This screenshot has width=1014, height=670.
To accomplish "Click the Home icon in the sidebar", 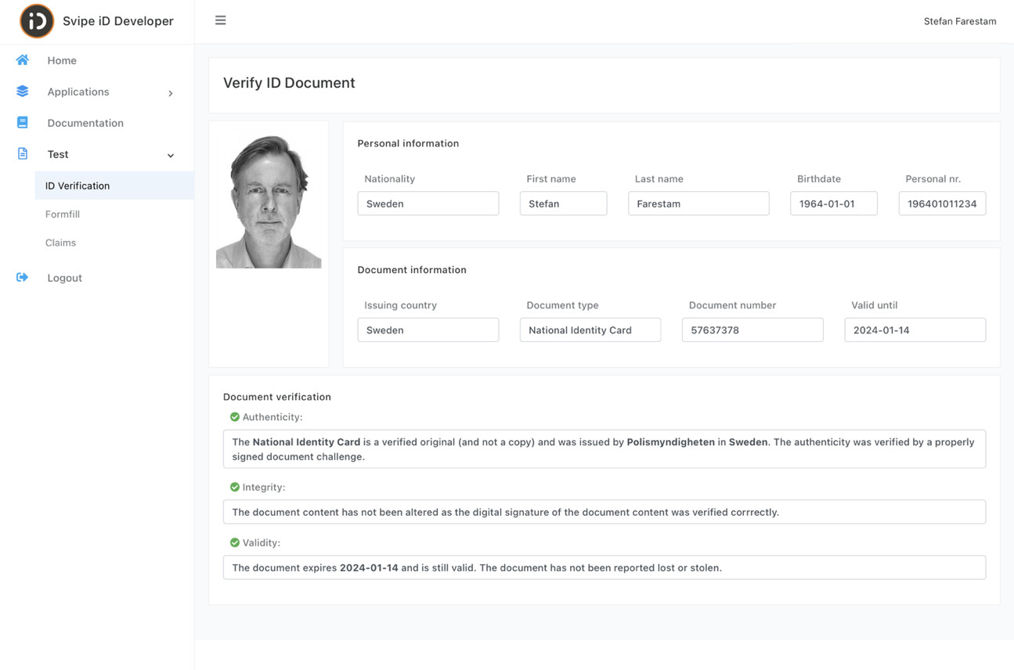I will 22,59.
